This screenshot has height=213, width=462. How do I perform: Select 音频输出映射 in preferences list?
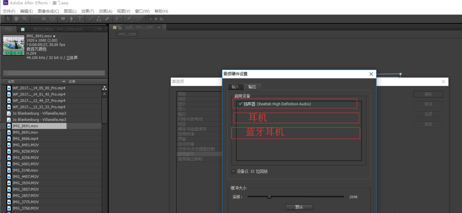click(190, 159)
